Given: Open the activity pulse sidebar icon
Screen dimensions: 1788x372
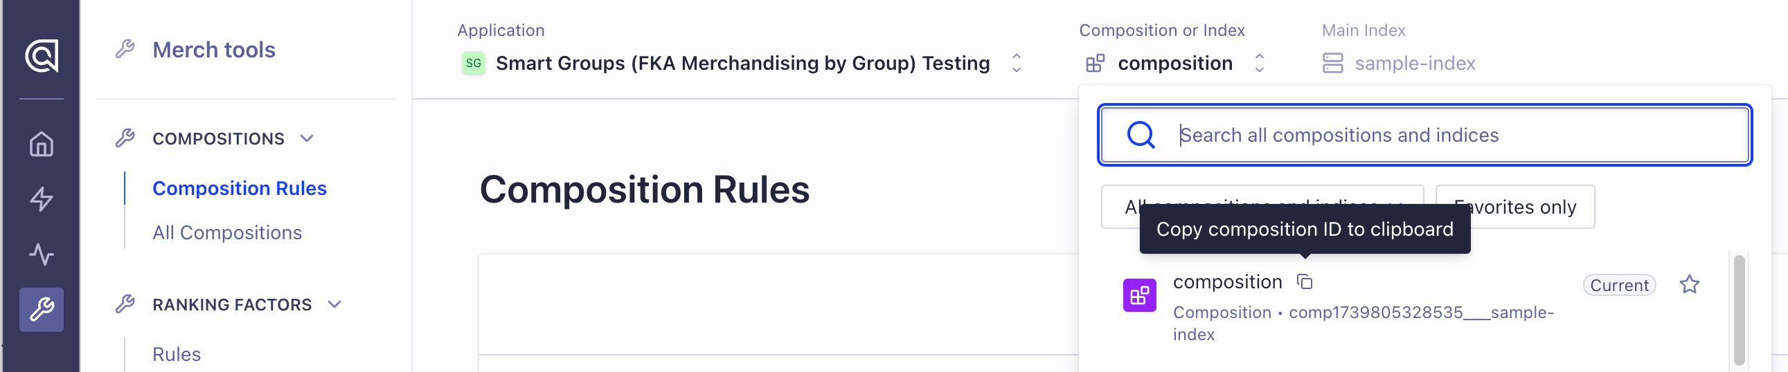Looking at the screenshot, I should 42,254.
